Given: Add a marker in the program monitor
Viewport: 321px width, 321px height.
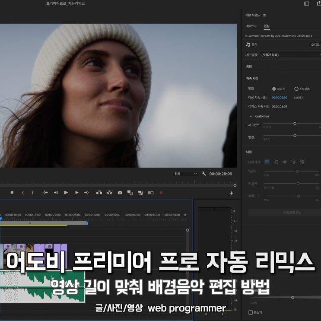Looking at the screenshot, I should tap(12, 192).
